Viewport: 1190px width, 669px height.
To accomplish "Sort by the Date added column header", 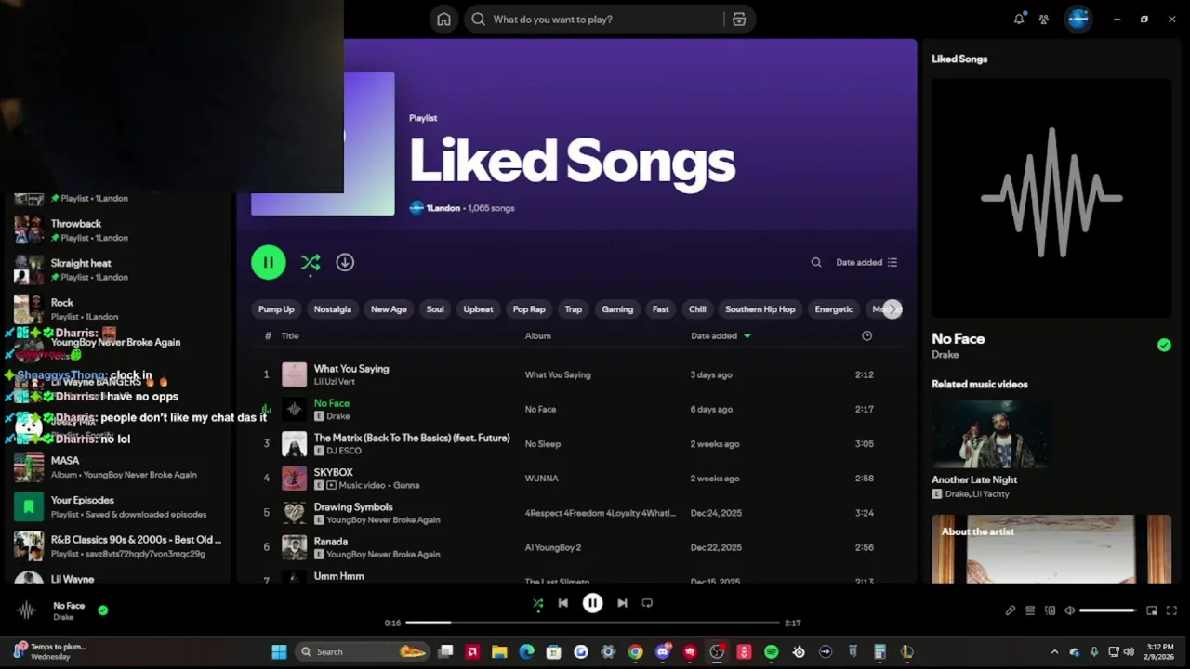I will tap(721, 336).
